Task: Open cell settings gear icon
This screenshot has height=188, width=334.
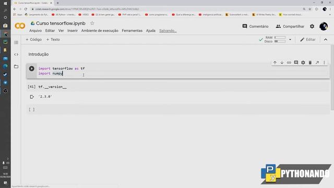Action: pyautogui.click(x=303, y=63)
